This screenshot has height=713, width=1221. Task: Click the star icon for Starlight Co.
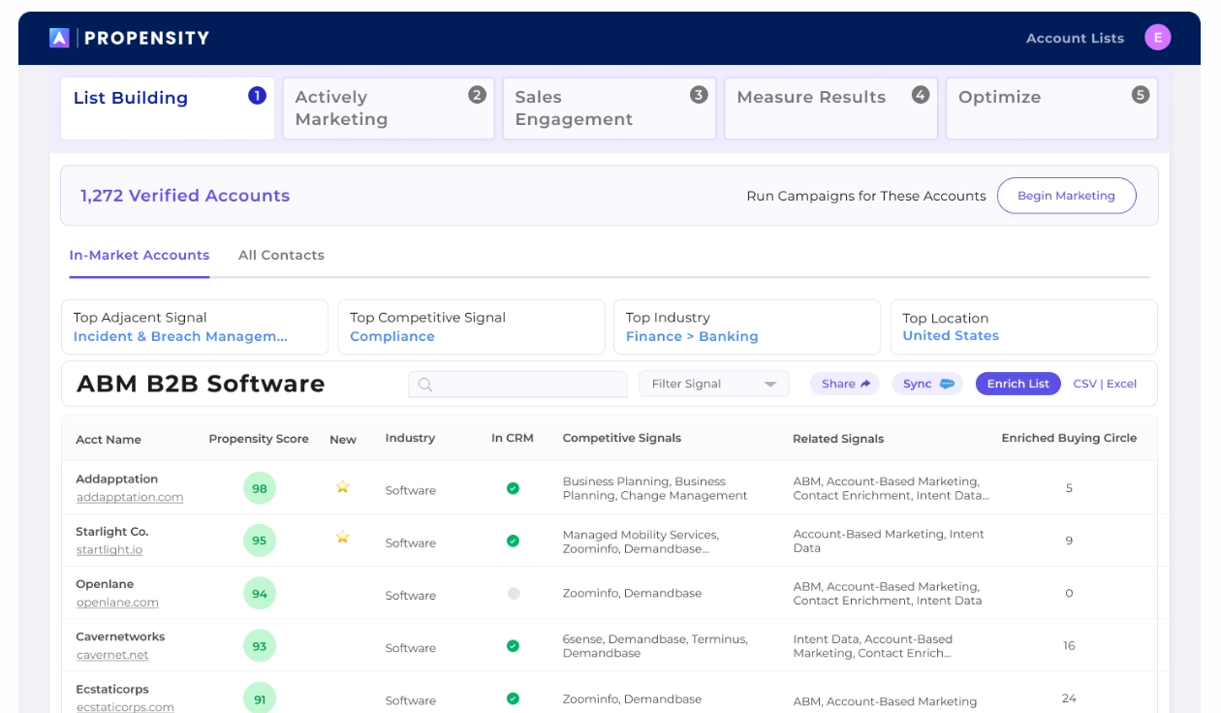click(342, 537)
